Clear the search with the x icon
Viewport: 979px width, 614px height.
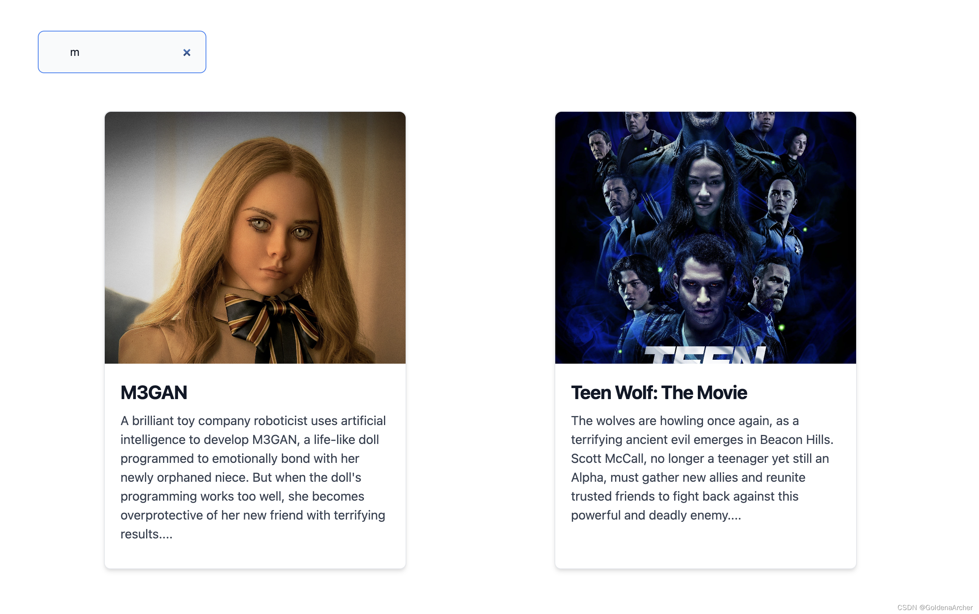coord(186,52)
